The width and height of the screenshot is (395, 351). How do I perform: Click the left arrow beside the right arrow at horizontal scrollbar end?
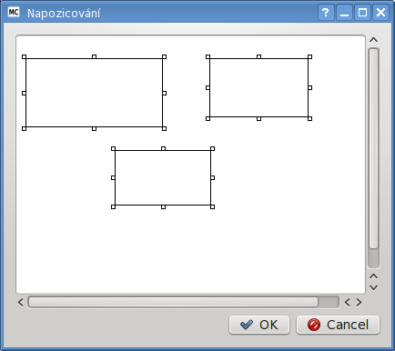(x=348, y=302)
